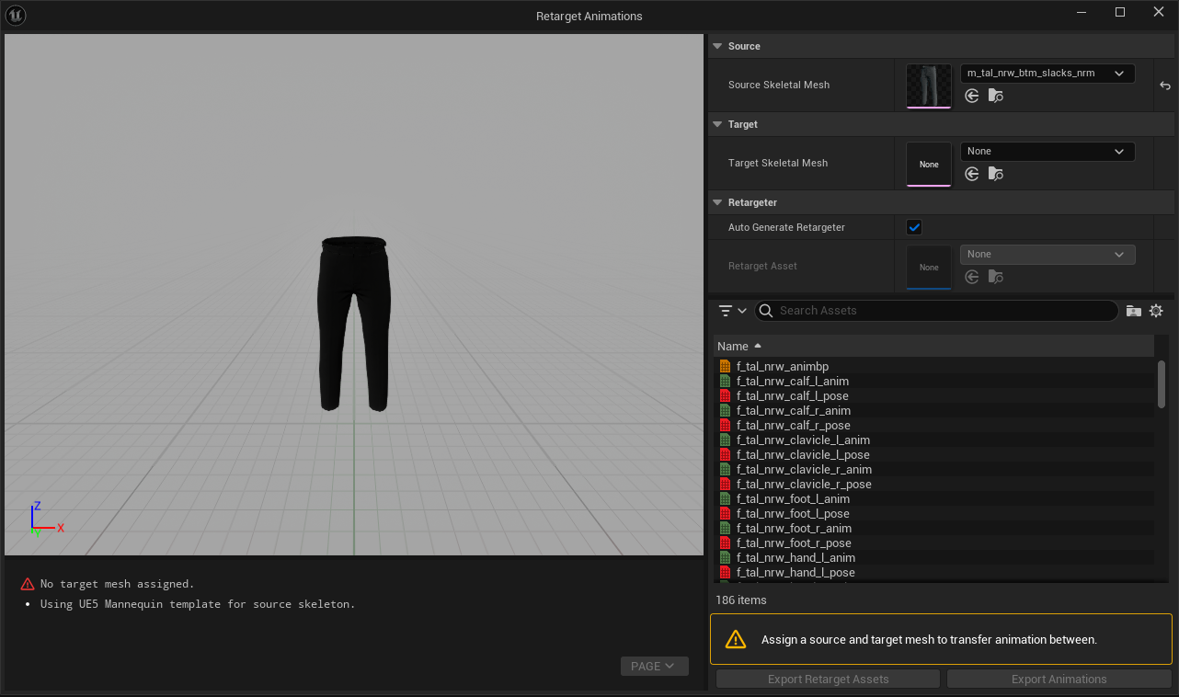1179x697 pixels.
Task: Open the Source Skeletal Mesh dropdown
Action: coord(1047,73)
